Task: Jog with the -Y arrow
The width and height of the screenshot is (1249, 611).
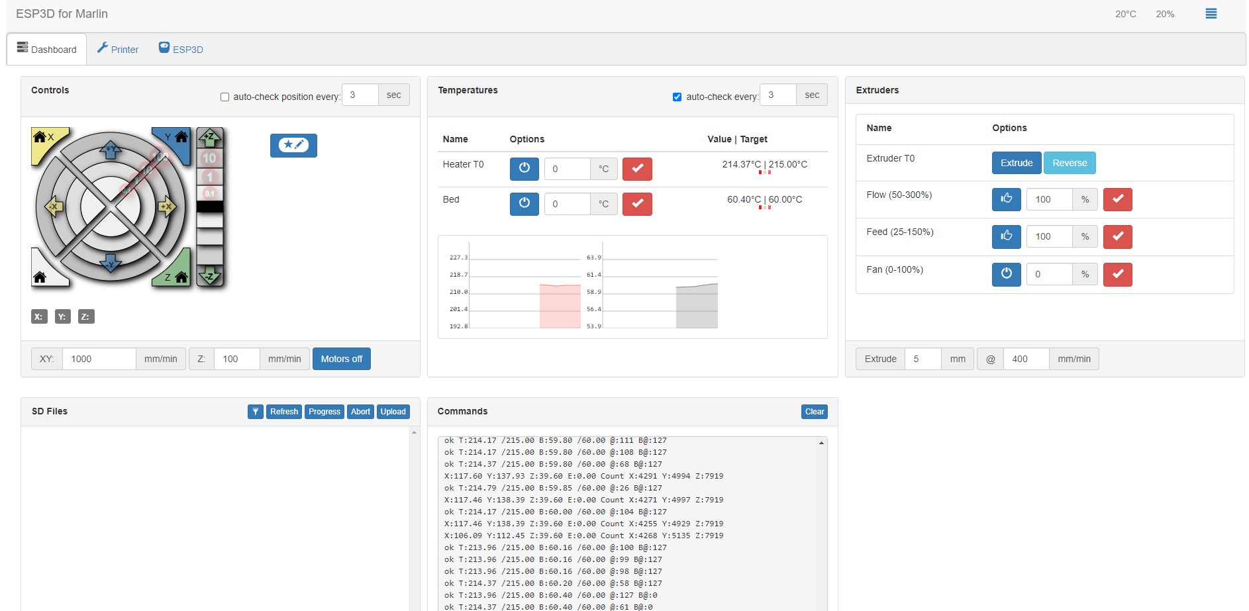Action: 111,263
